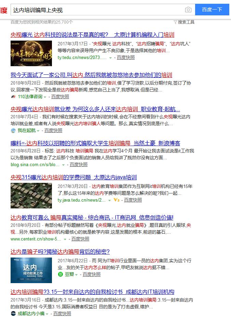Open 搜索工具 search tools
Screen dimensions: 231x322
click(x=186, y=22)
